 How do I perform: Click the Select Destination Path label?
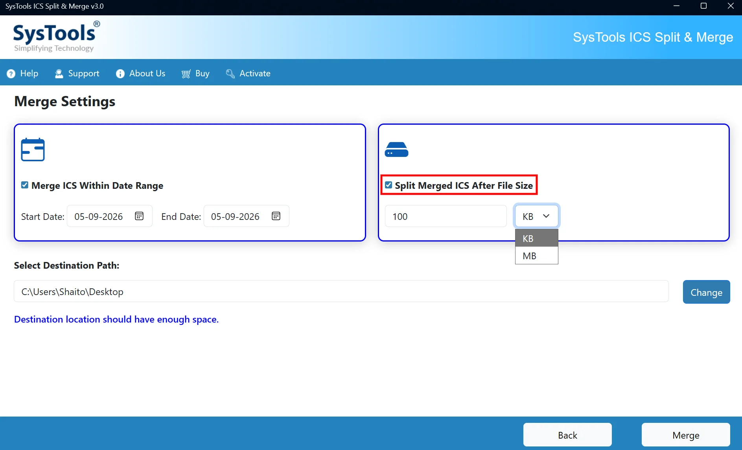coord(67,266)
